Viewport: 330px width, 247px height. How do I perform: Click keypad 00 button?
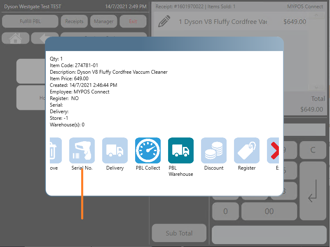pos(269,211)
